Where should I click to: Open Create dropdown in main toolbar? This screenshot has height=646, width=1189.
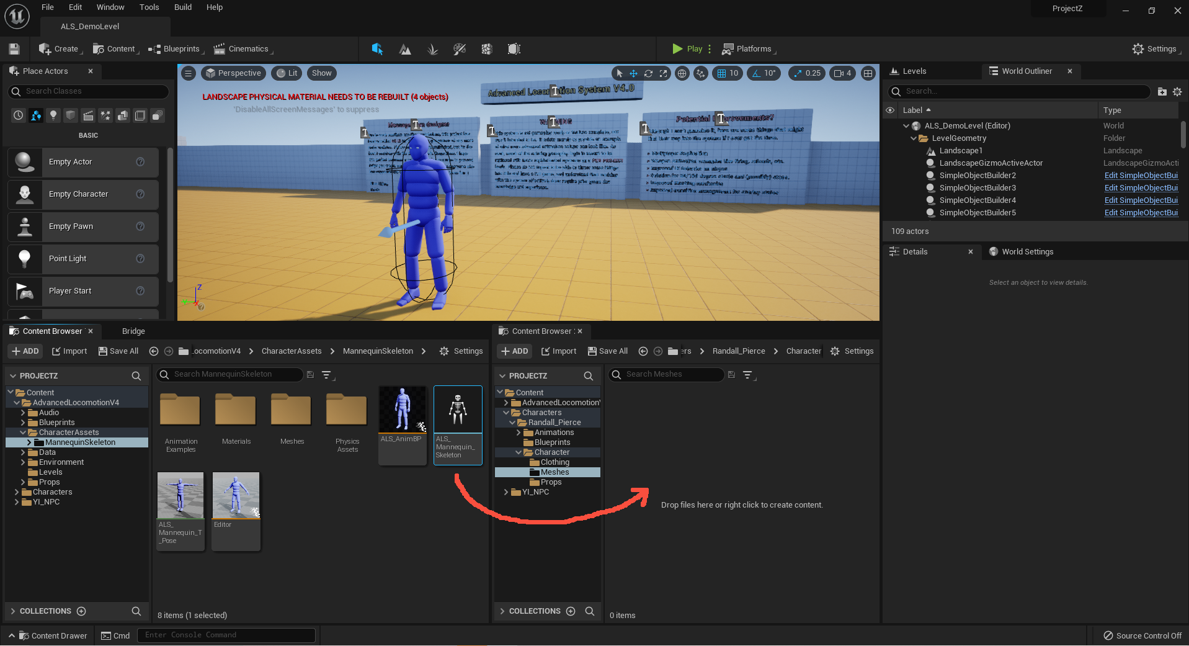click(x=60, y=49)
